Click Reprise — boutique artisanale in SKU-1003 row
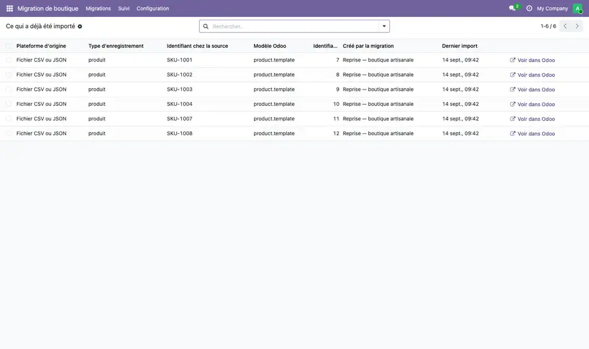 tap(378, 90)
